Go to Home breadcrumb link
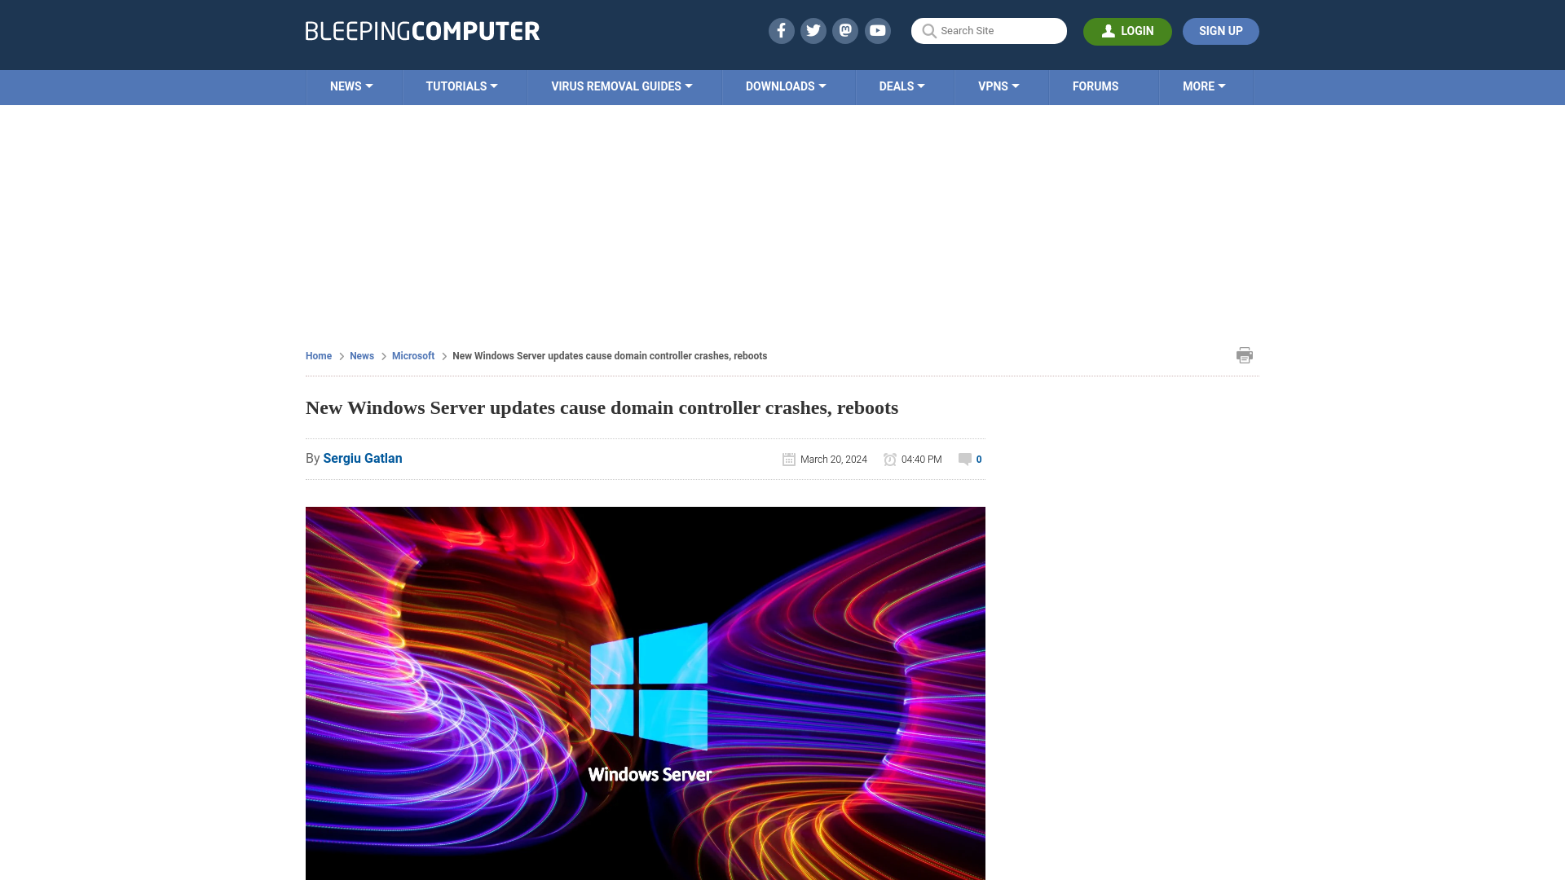Screen dimensions: 1565x880 (319, 356)
